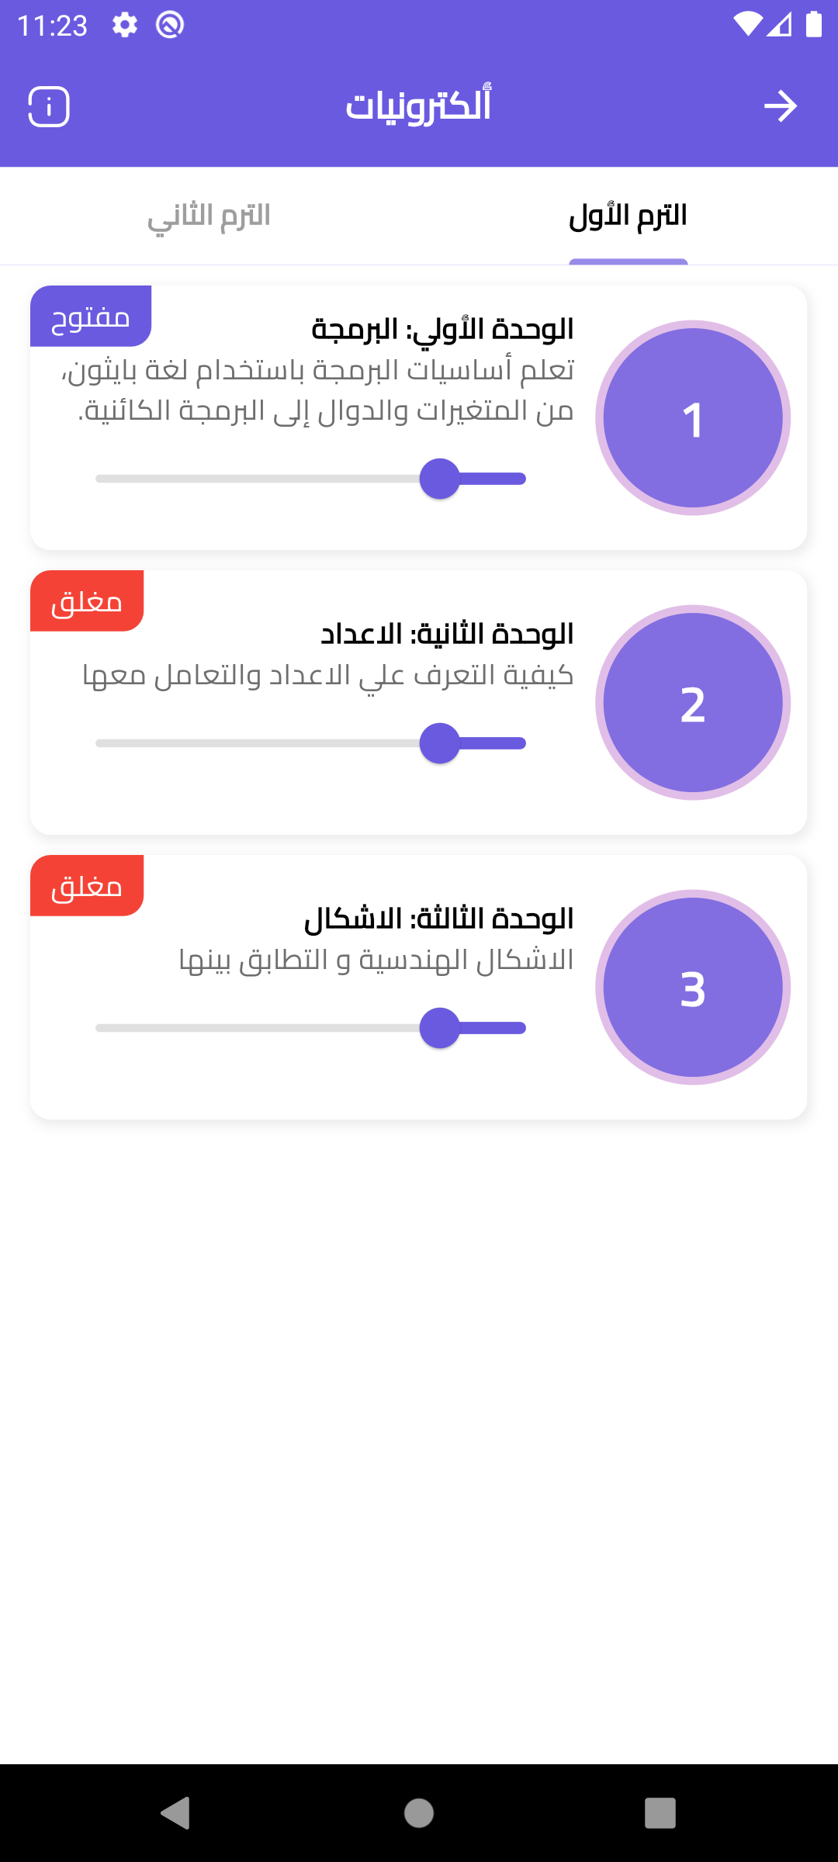Image resolution: width=838 pixels, height=1862 pixels.
Task: Tap the unit 3 circle badge
Action: [693, 988]
